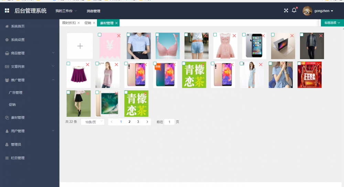Open the first green 青檬恋茶 thumbnail in second row
The image size is (344, 187).
point(194,75)
